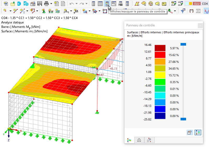
Task: Create new printout report icon
Action: 57,4
